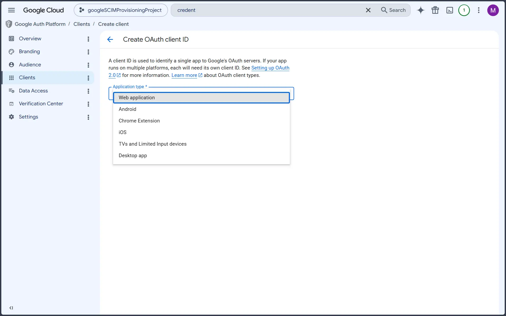The width and height of the screenshot is (506, 316).
Task: Open the Learn more link about client types
Action: pyautogui.click(x=187, y=75)
